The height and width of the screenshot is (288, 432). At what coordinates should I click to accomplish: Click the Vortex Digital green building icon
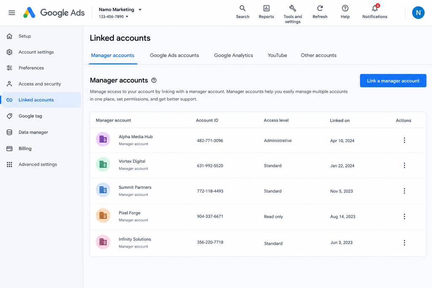(103, 164)
